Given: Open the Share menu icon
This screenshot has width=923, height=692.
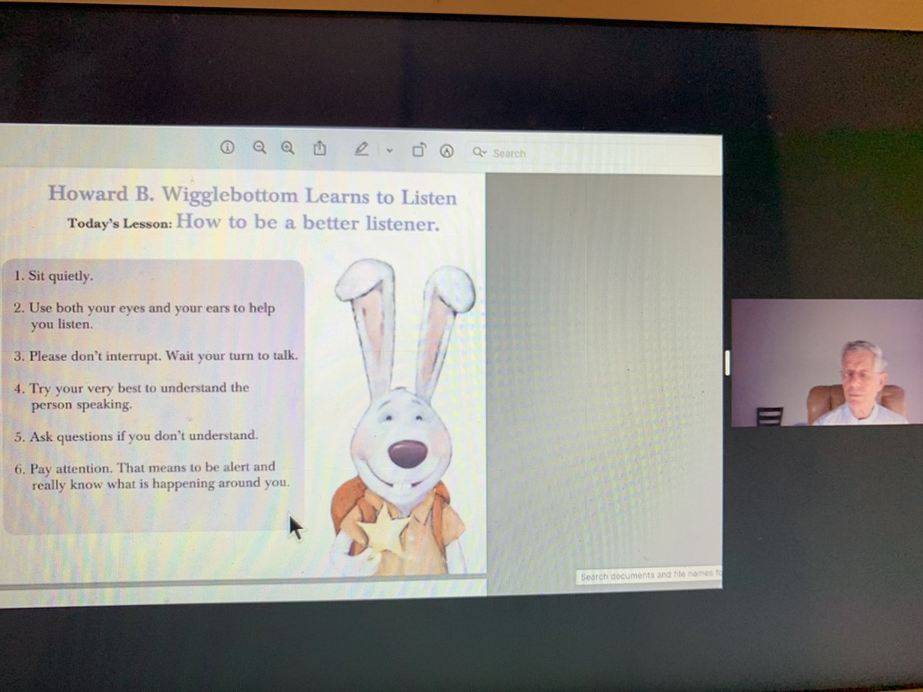Looking at the screenshot, I should [321, 148].
